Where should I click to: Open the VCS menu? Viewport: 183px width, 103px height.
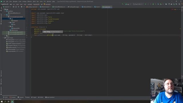pos(45,1)
